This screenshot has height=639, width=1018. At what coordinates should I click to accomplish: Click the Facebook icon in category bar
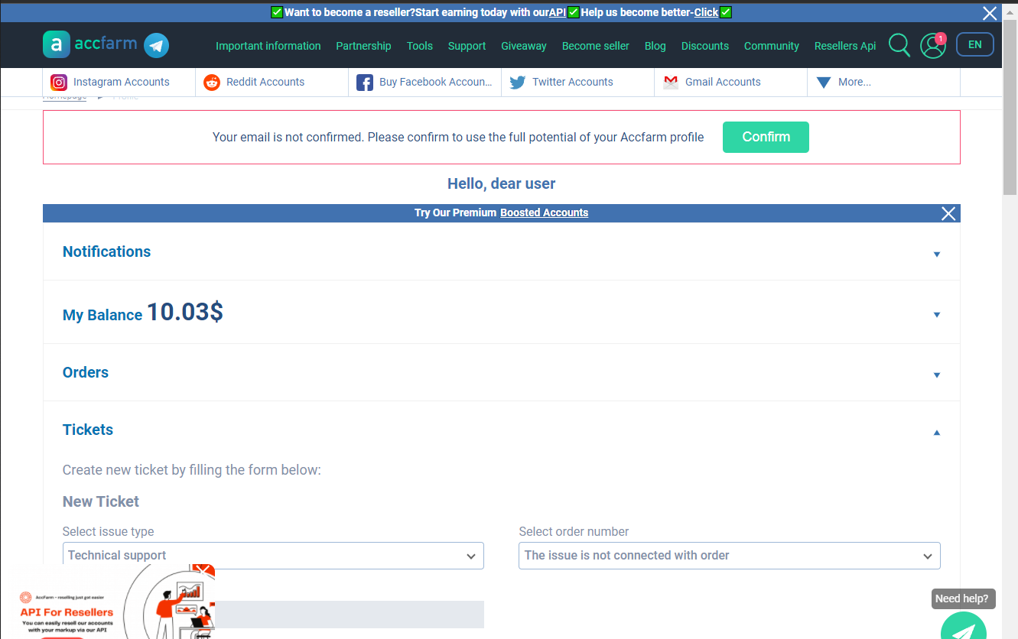[x=365, y=83]
